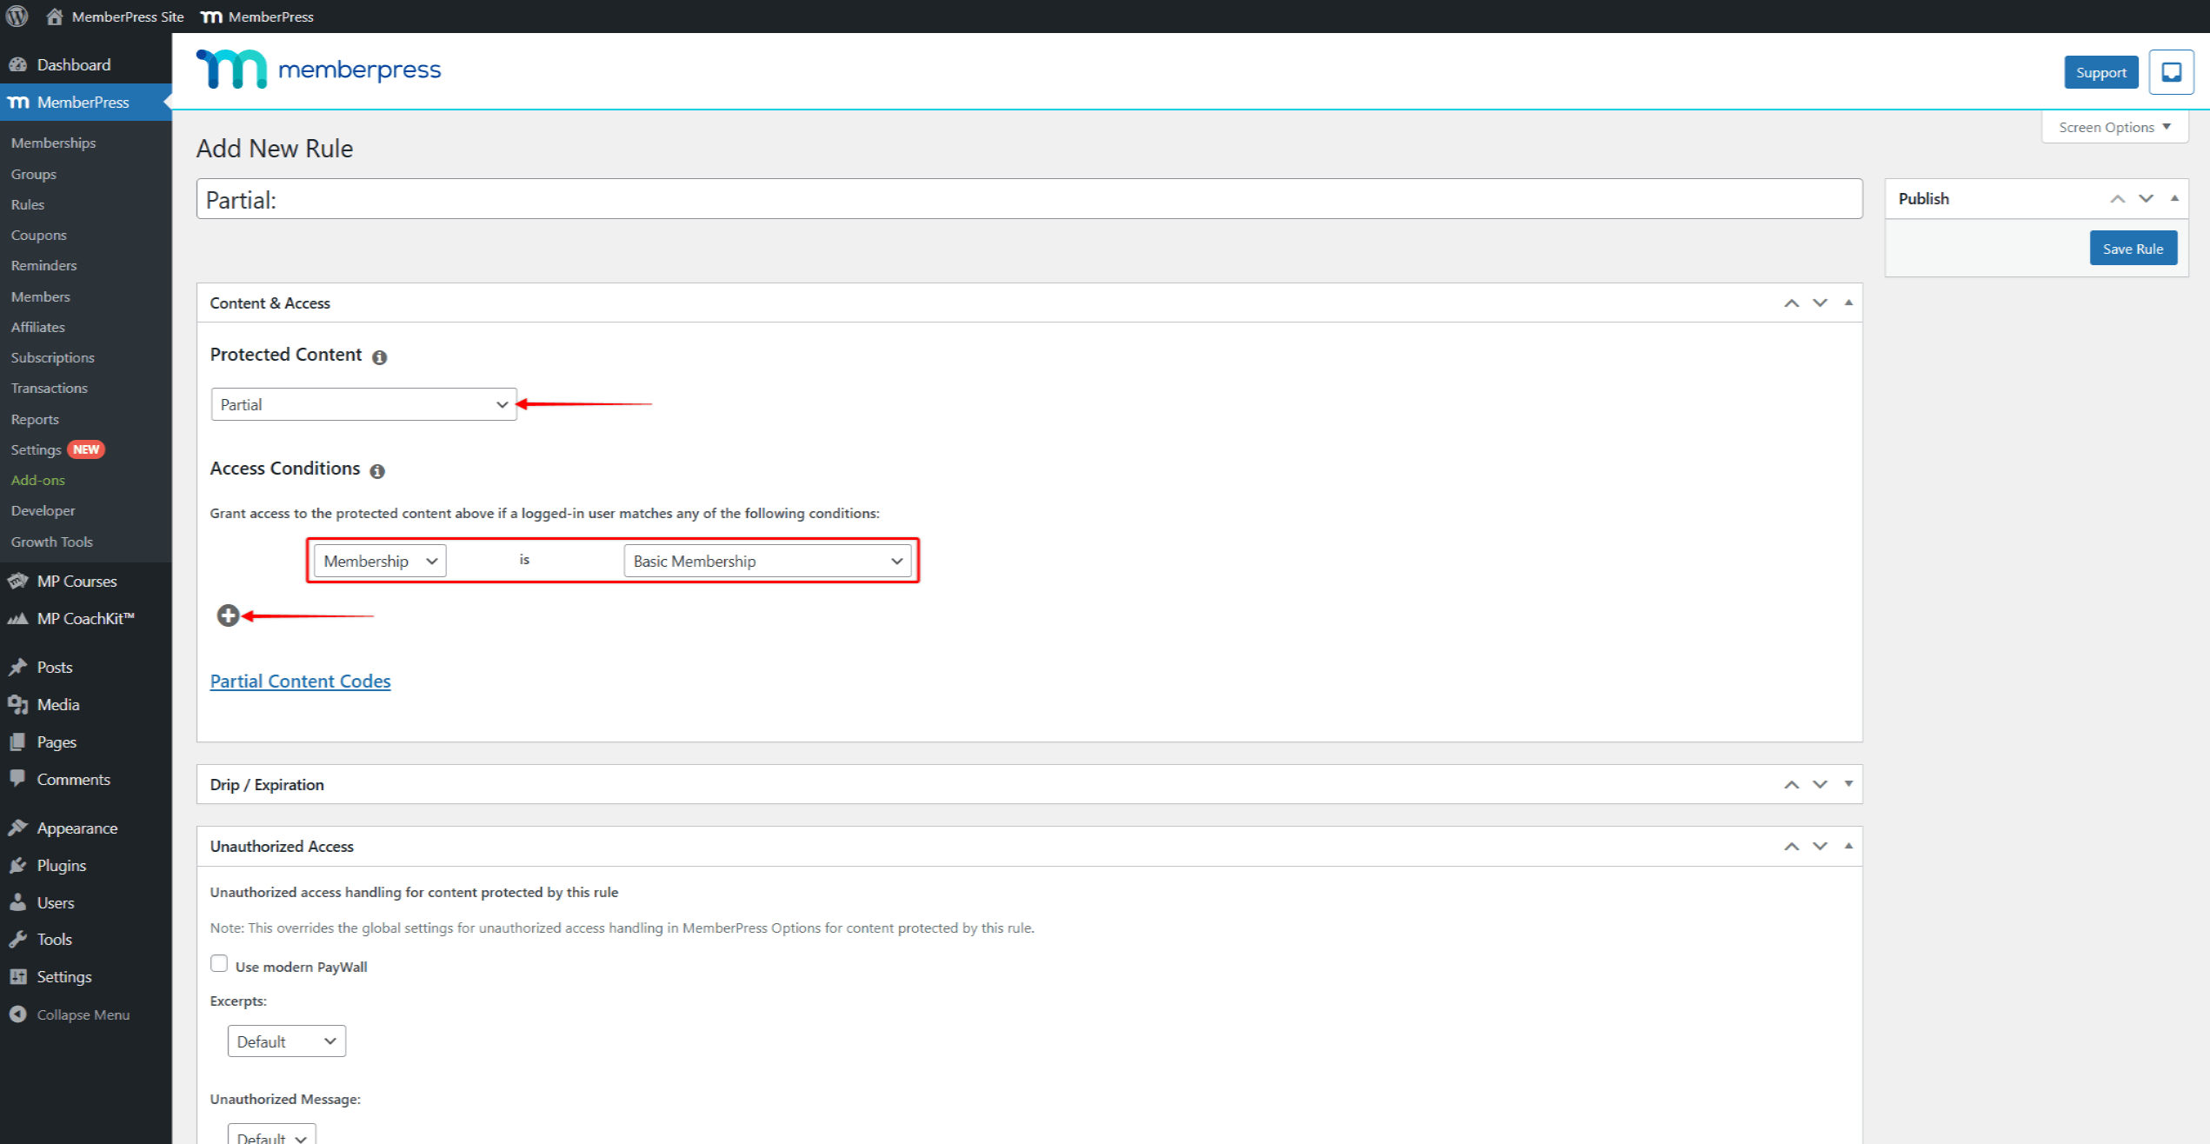The image size is (2210, 1144).
Task: Open the Partial protected content dropdown
Action: (363, 404)
